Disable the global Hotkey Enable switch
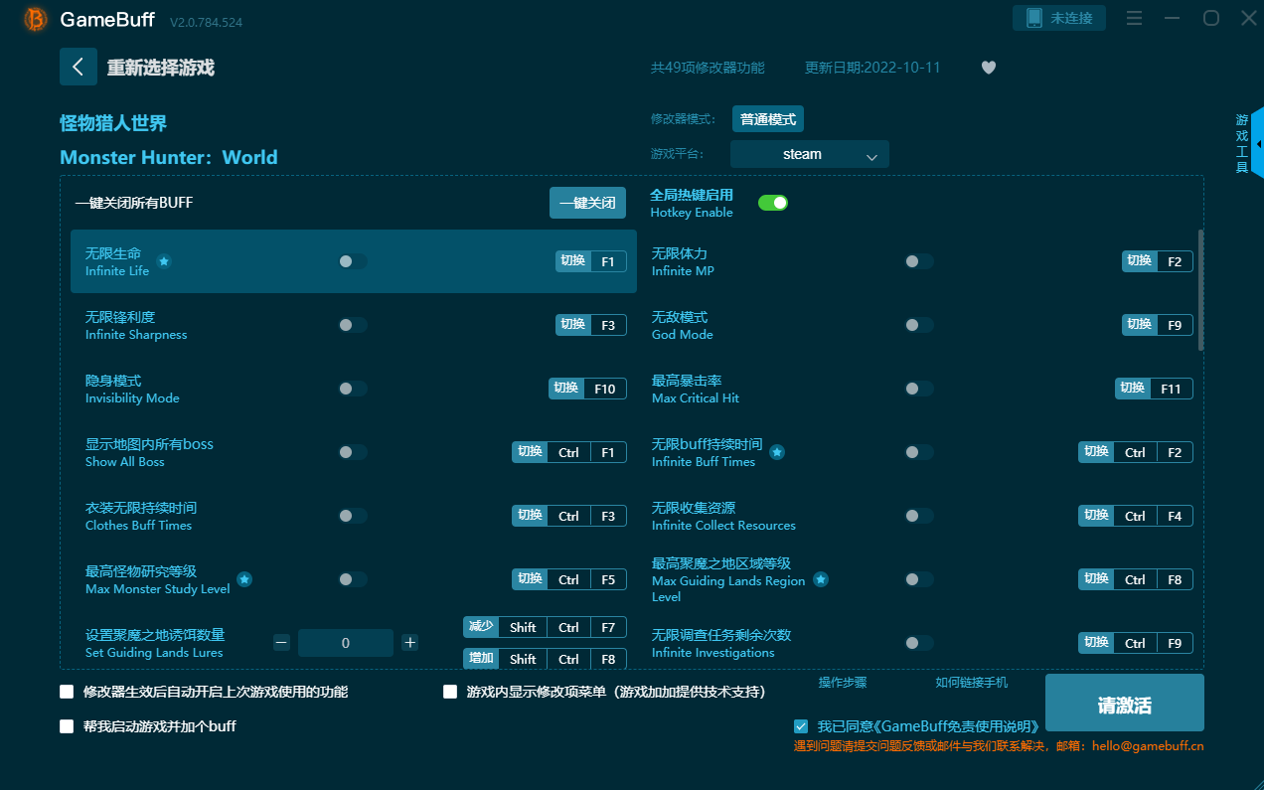This screenshot has height=790, width=1264. tap(772, 203)
